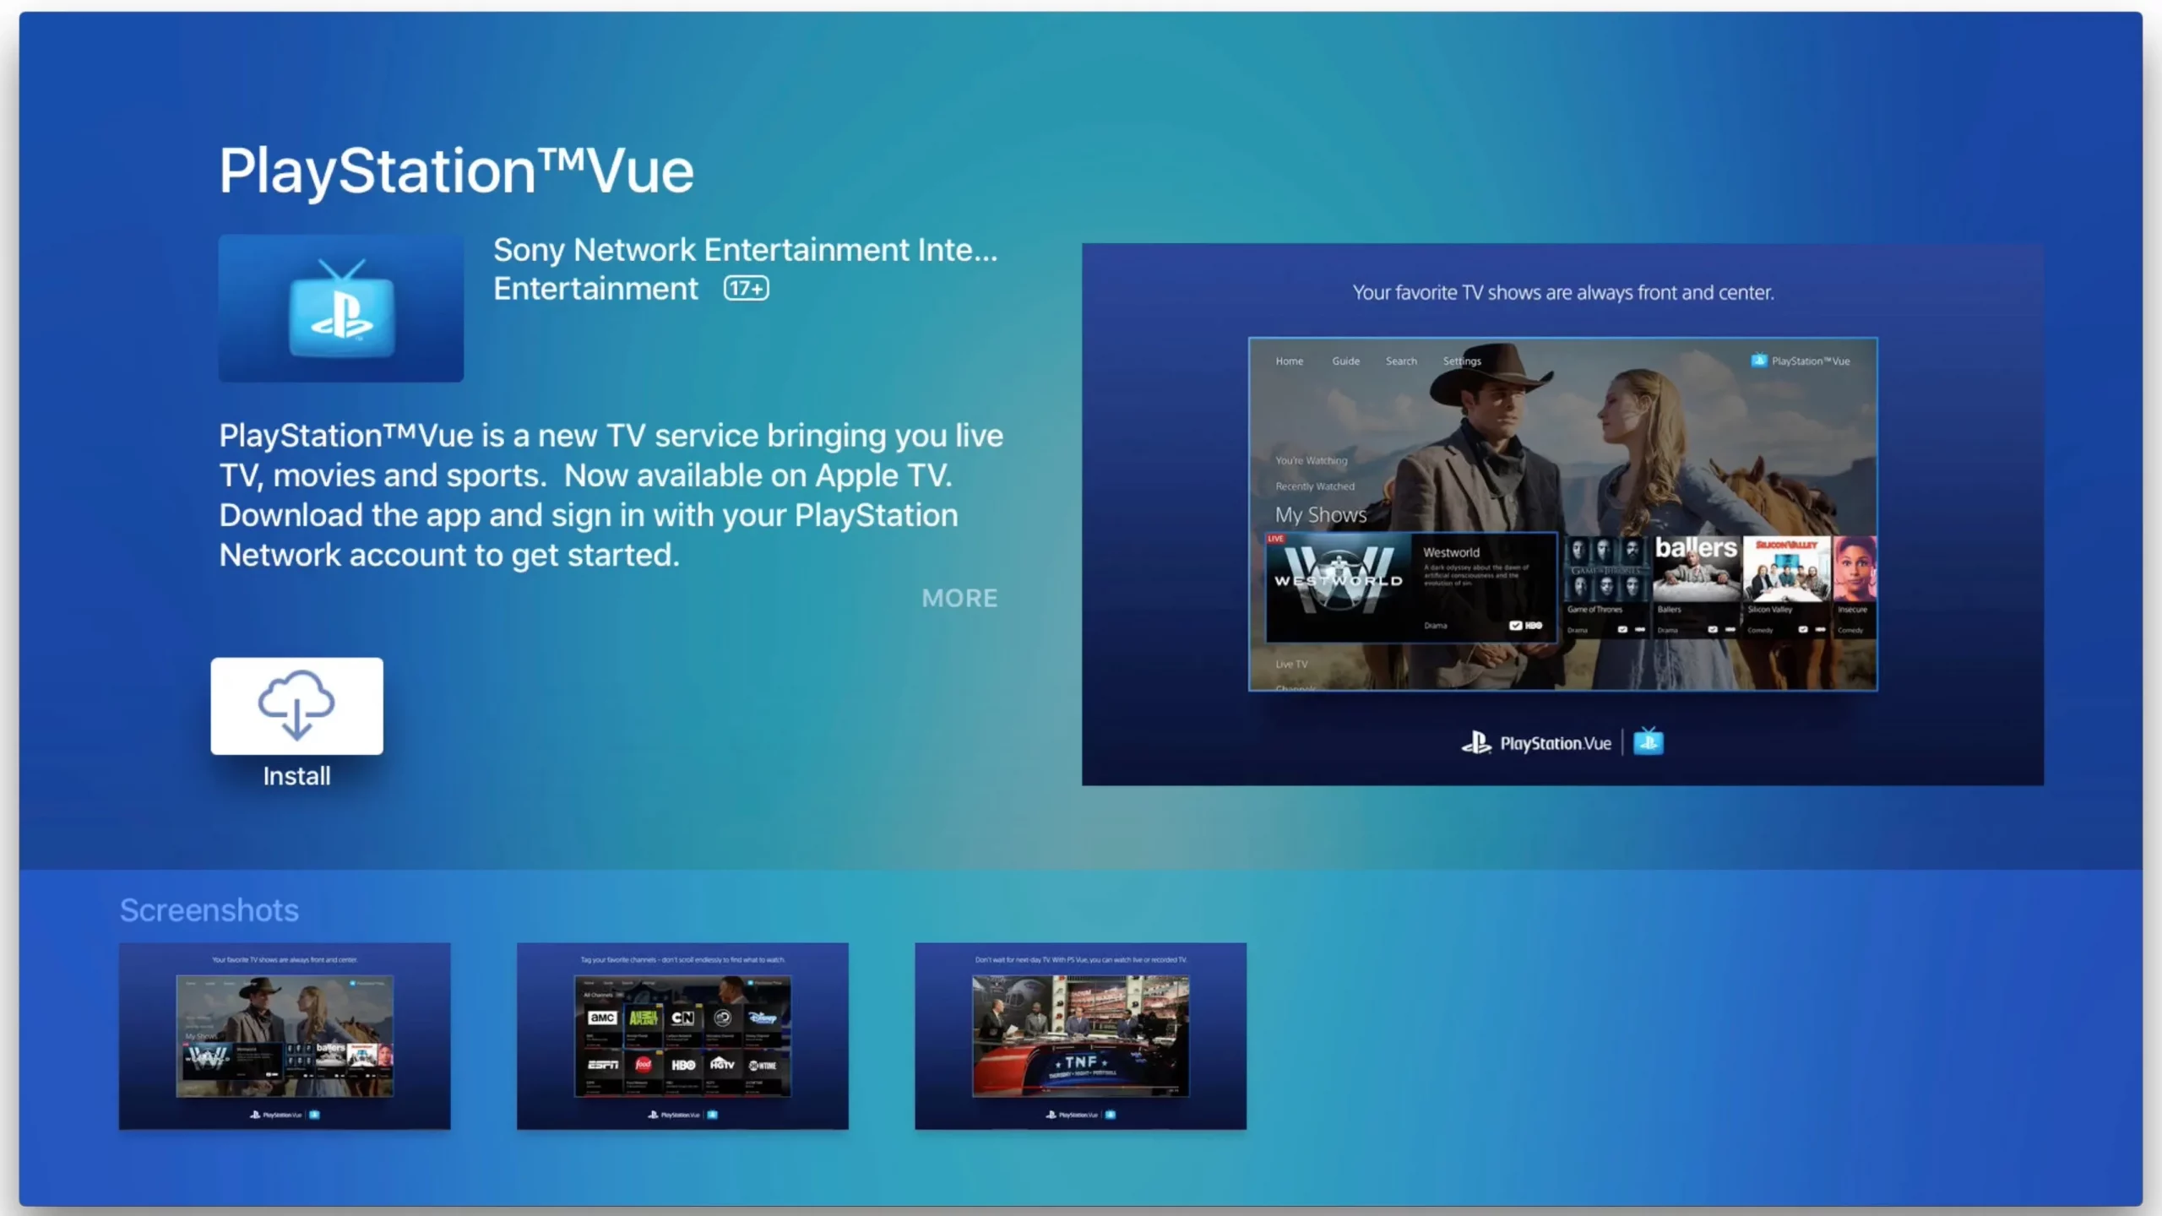Viewport: 2162px width, 1216px height.
Task: Click the app description paragraph
Action: coord(611,495)
